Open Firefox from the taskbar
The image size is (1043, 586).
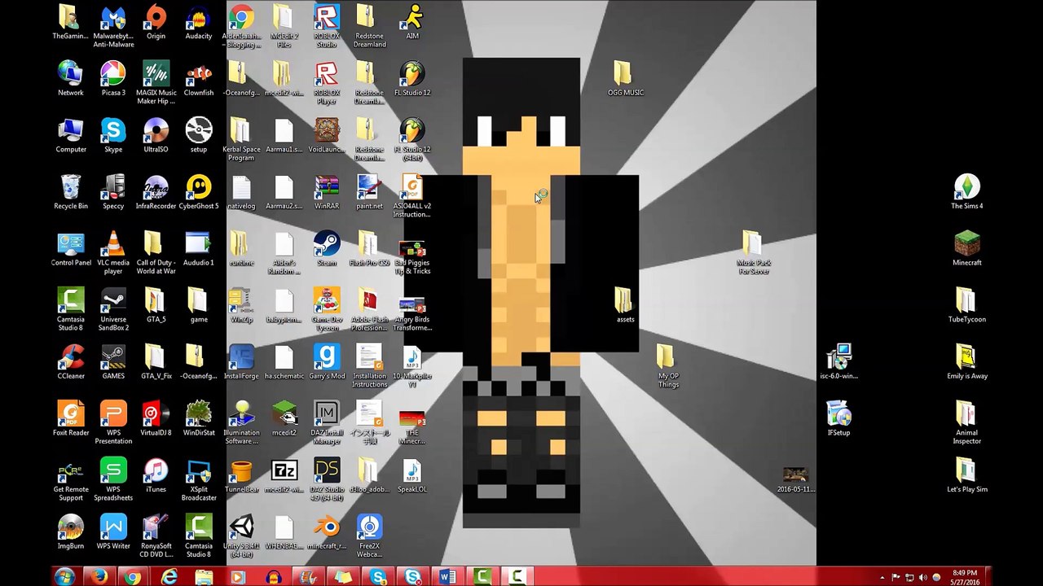click(x=99, y=577)
